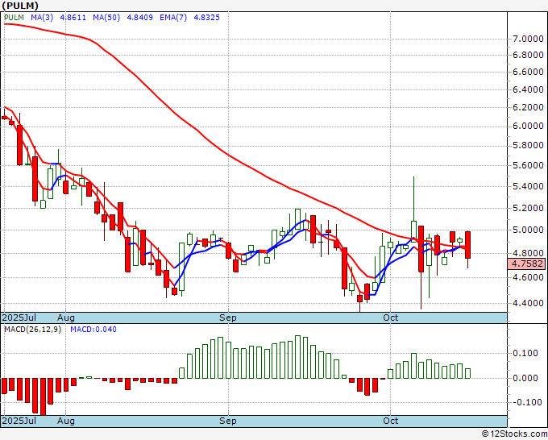Viewport: 548px width, 440px height.
Task: Click the 6.2000 price axis label
Action: point(528,107)
